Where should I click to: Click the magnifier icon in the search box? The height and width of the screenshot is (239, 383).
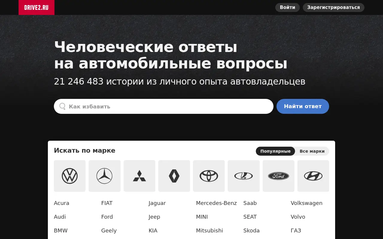62,106
